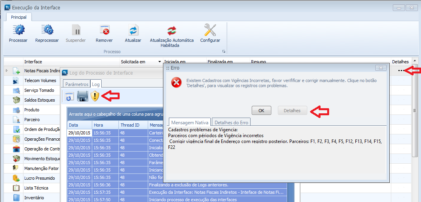
Task: Sort by the Interface column header
Action: tap(71, 62)
